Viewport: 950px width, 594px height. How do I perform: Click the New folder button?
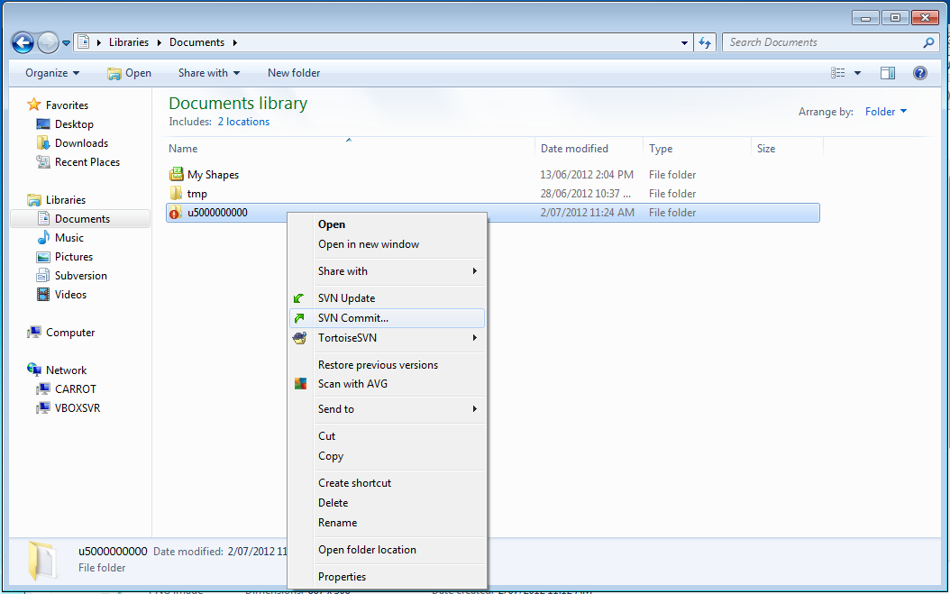tap(293, 73)
